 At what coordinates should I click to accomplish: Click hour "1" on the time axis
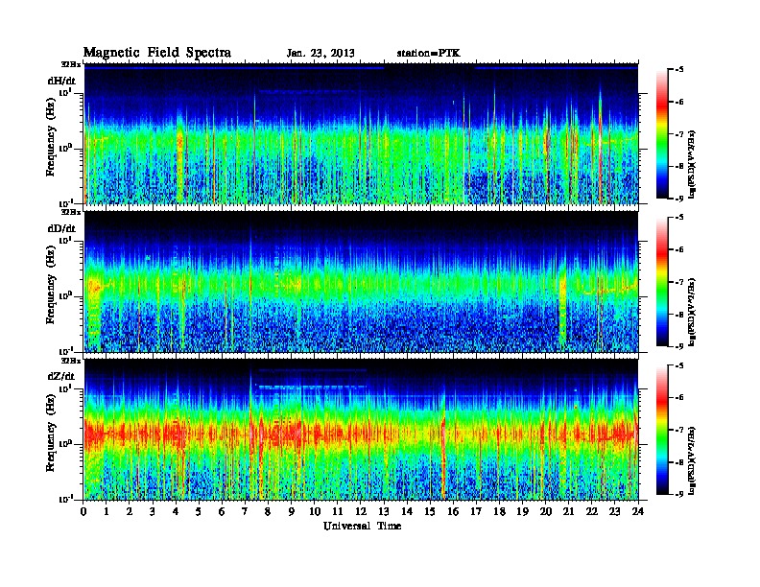(107, 511)
